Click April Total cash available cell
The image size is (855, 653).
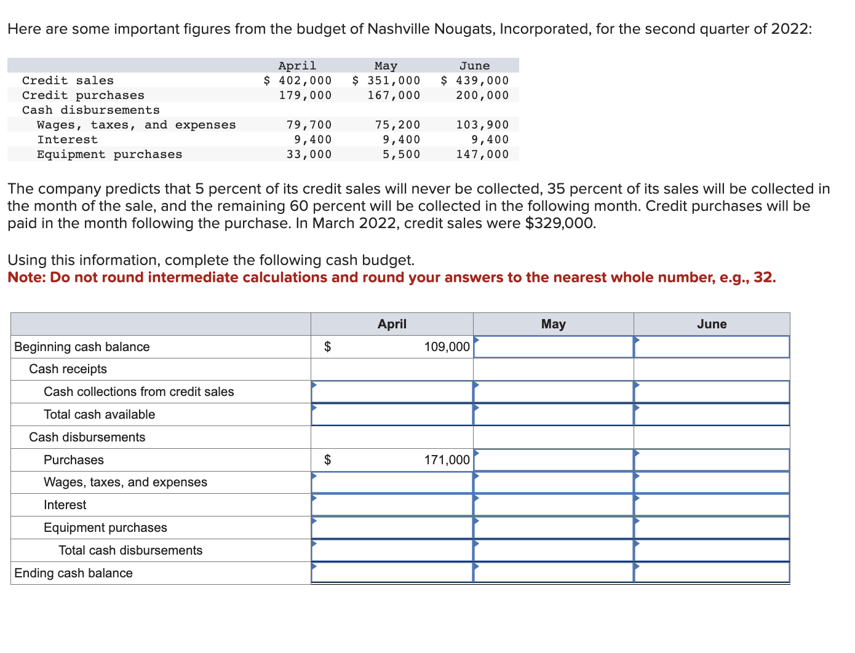[392, 414]
